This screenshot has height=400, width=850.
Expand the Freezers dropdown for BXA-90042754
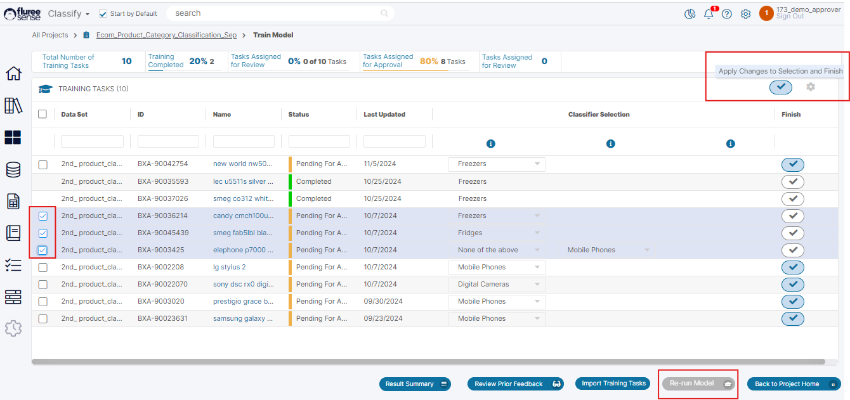[x=497, y=164]
